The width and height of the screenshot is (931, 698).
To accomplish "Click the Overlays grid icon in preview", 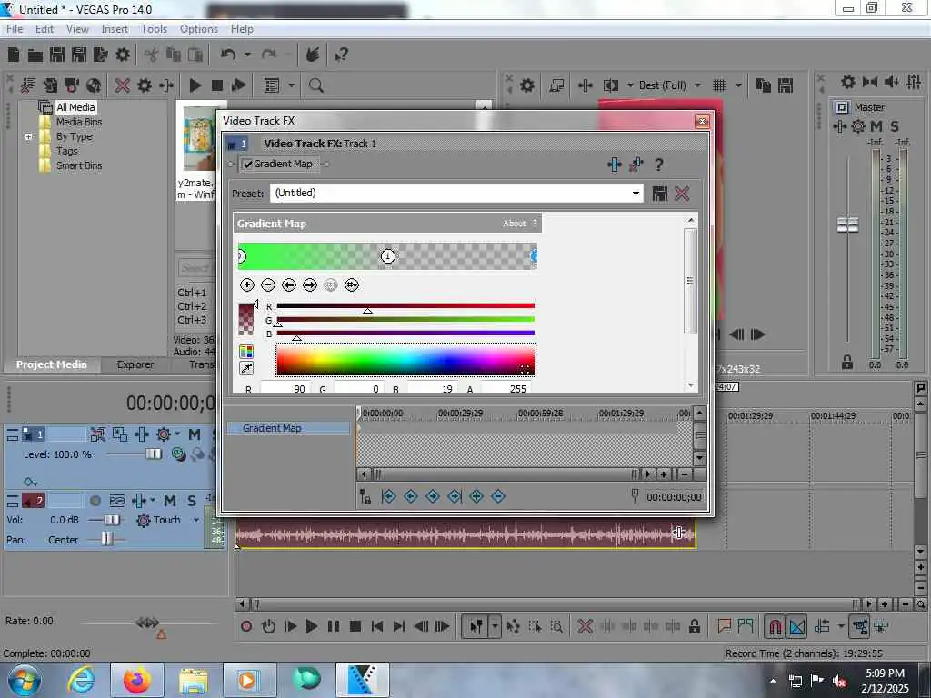I will 719,85.
